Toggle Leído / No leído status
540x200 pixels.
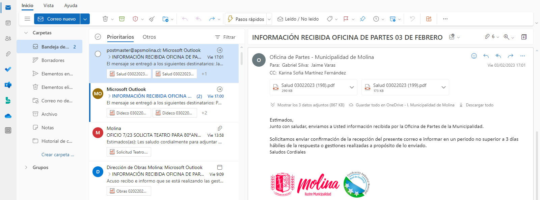tap(298, 19)
